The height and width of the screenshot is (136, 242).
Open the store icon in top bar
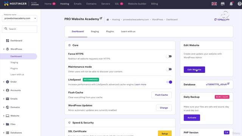coord(223,4)
